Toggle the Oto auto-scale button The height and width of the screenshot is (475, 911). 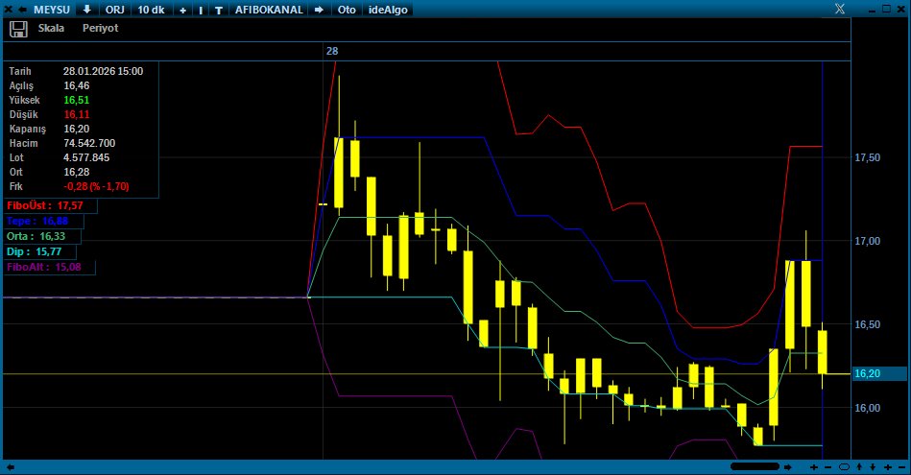click(347, 10)
